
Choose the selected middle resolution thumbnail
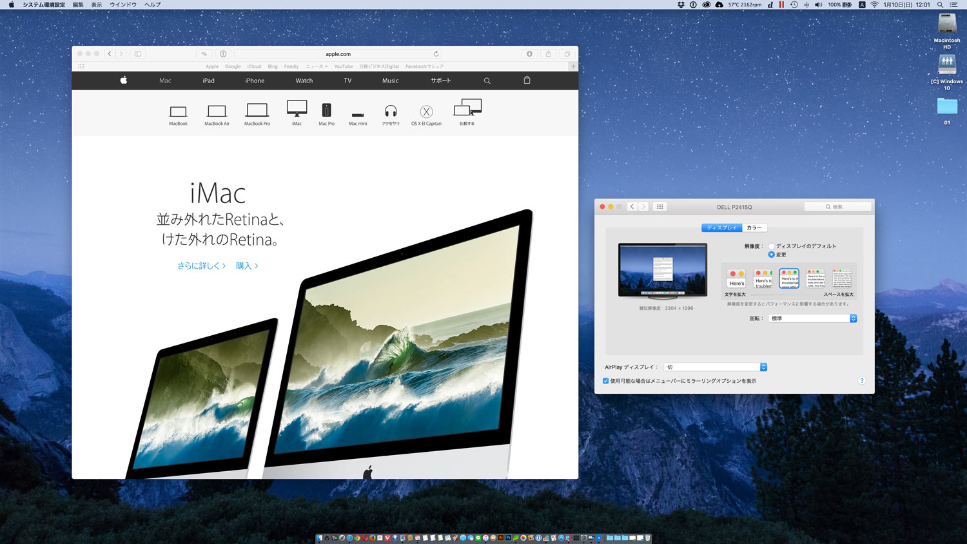click(789, 278)
